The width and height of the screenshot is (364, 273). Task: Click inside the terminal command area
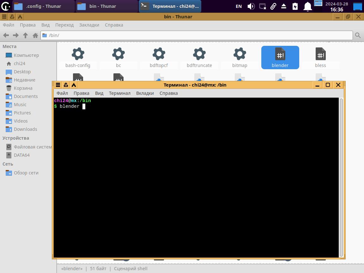[196, 178]
